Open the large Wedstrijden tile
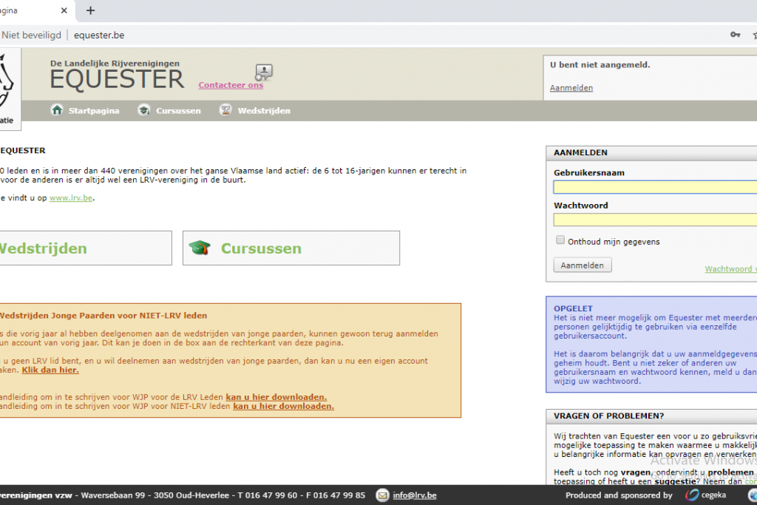The image size is (757, 505). 86,248
